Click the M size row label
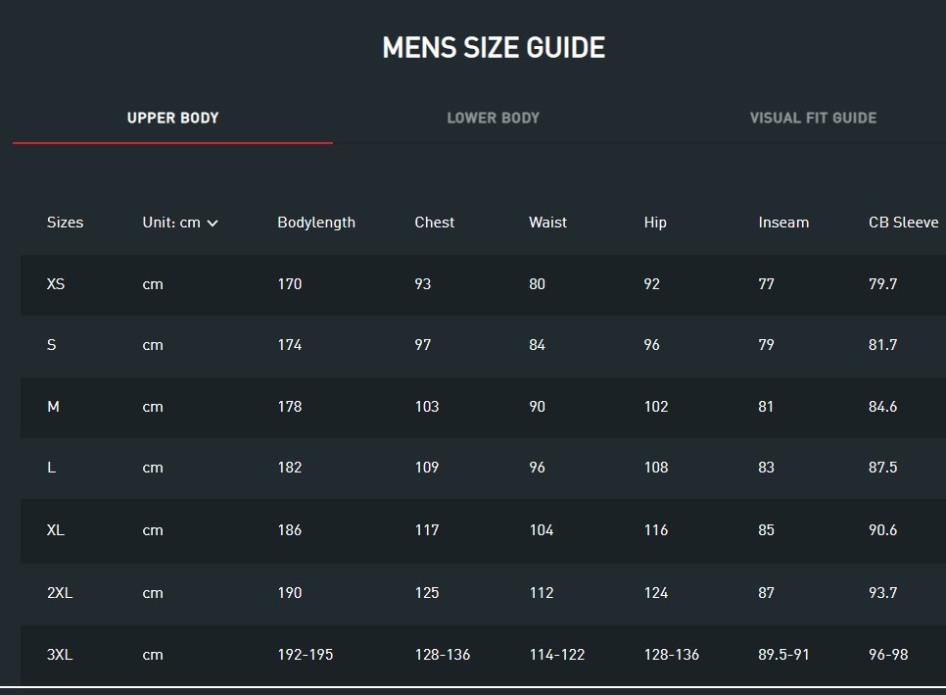Screen dimensions: 946x695 coord(53,407)
